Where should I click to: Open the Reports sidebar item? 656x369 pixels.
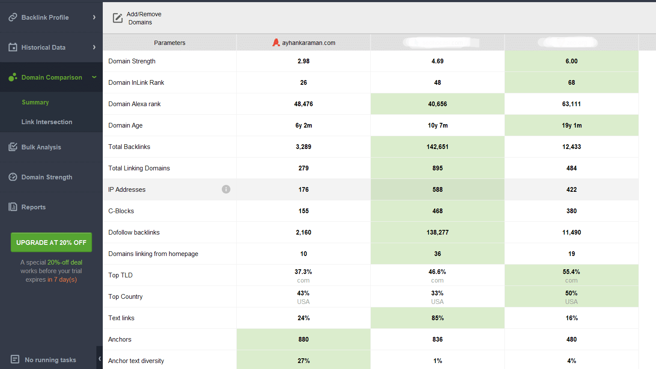pos(51,207)
